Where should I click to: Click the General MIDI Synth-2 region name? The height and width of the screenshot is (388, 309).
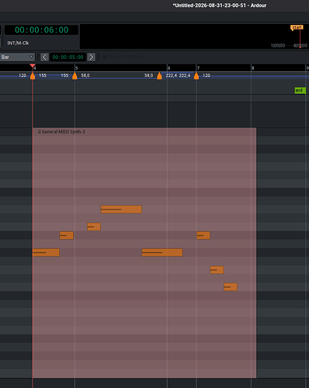coord(61,132)
